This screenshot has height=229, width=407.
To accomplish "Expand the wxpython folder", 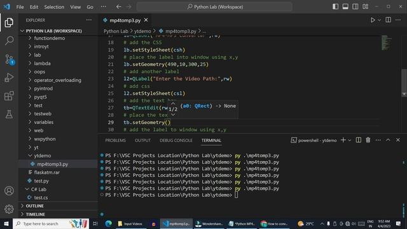I will 58,139.
